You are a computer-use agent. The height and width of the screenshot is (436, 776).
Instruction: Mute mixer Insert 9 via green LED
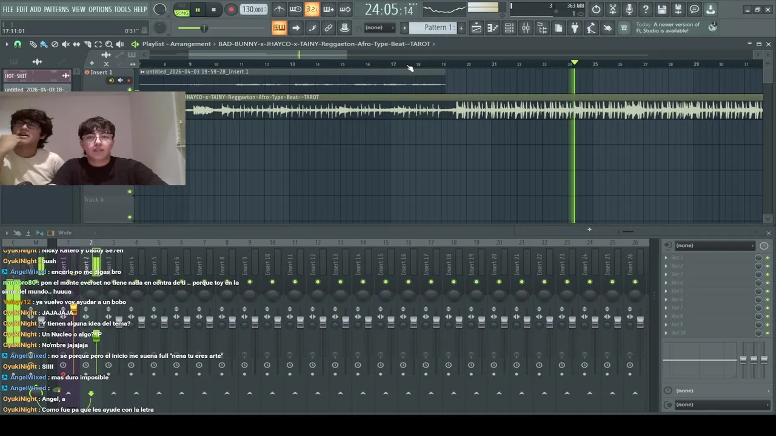pyautogui.click(x=249, y=282)
